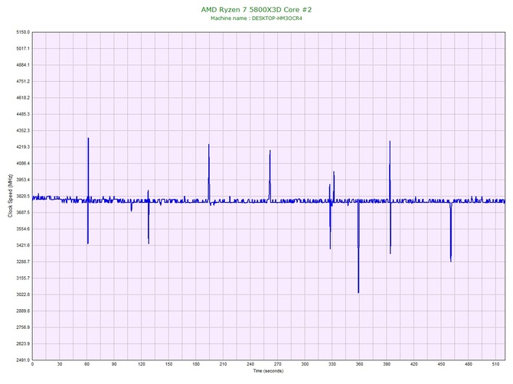Click the tall spike peak near 393 seconds
513x384 pixels.
390,142
